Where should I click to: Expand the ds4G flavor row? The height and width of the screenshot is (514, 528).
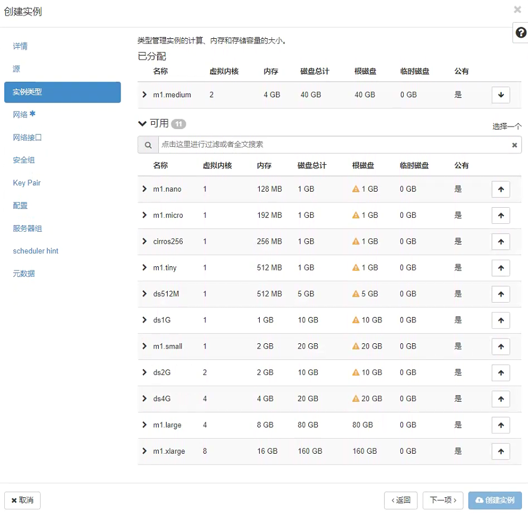click(145, 399)
